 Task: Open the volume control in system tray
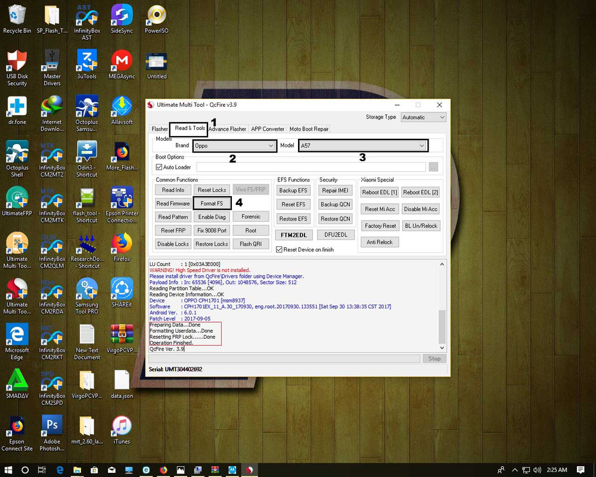click(537, 470)
